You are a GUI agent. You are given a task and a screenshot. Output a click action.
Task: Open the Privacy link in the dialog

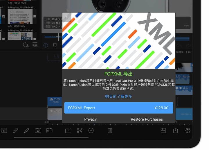90,119
